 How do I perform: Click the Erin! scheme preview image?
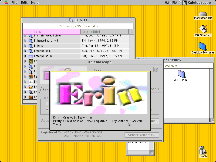click(99, 93)
